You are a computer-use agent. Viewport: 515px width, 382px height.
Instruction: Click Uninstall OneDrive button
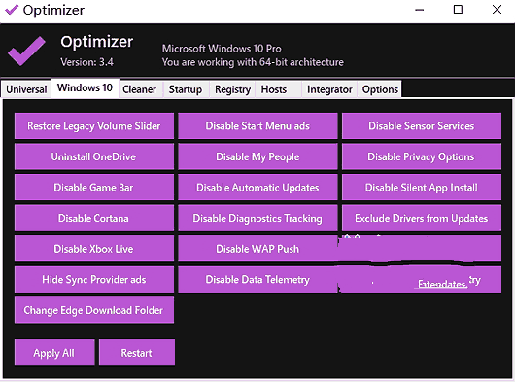tap(94, 156)
